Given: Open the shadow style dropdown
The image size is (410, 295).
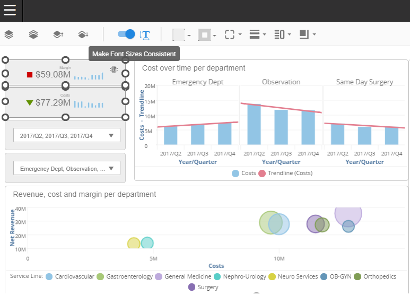Looking at the screenshot, I should pos(307,34).
